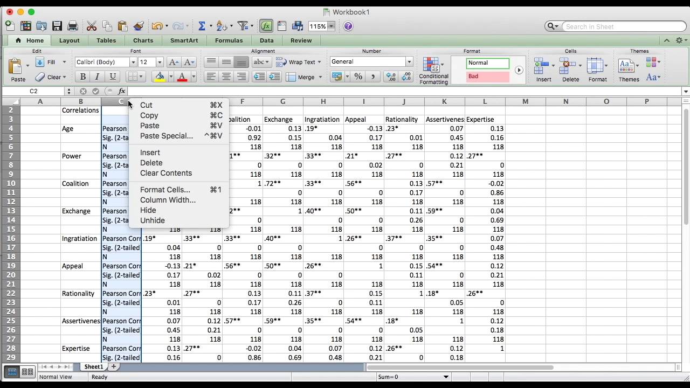Open the Data ribbon tab

tap(266, 40)
